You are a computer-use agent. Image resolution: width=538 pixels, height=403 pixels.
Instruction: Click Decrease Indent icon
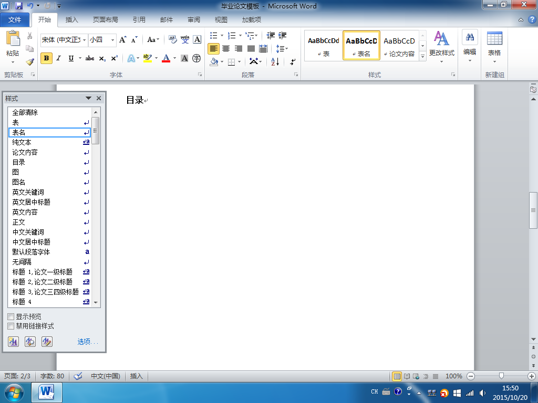click(271, 35)
